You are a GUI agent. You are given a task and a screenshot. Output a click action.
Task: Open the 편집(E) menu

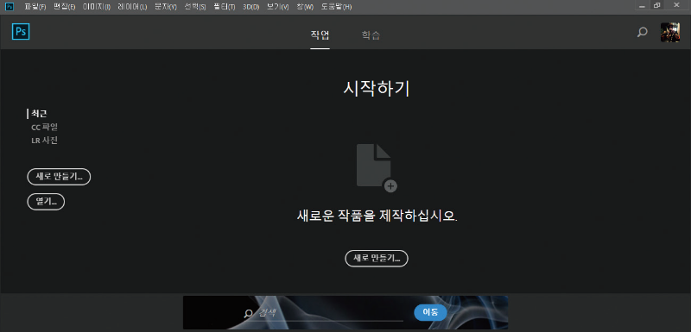tap(64, 7)
